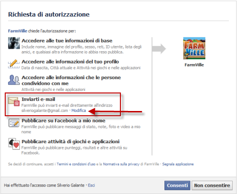Click Pubblicare su Facebook a mio nome heading
The height and width of the screenshot is (194, 237).
[x=64, y=120]
